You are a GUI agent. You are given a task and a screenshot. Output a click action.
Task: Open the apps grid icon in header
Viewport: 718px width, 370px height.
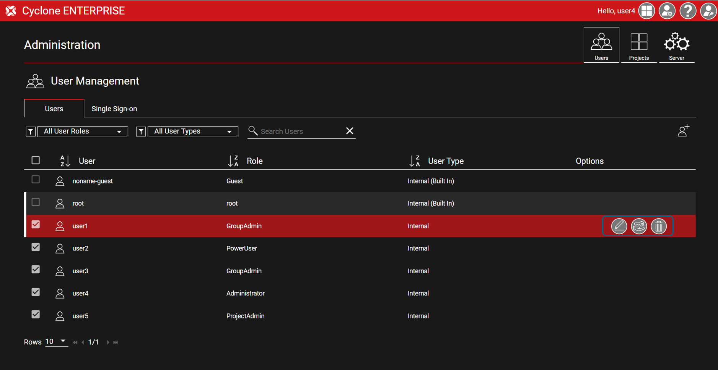[x=647, y=11]
